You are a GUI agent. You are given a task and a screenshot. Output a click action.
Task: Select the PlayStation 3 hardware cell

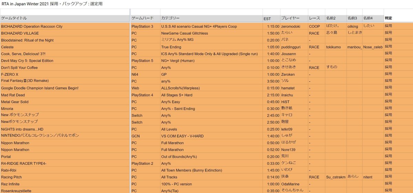(x=145, y=26)
